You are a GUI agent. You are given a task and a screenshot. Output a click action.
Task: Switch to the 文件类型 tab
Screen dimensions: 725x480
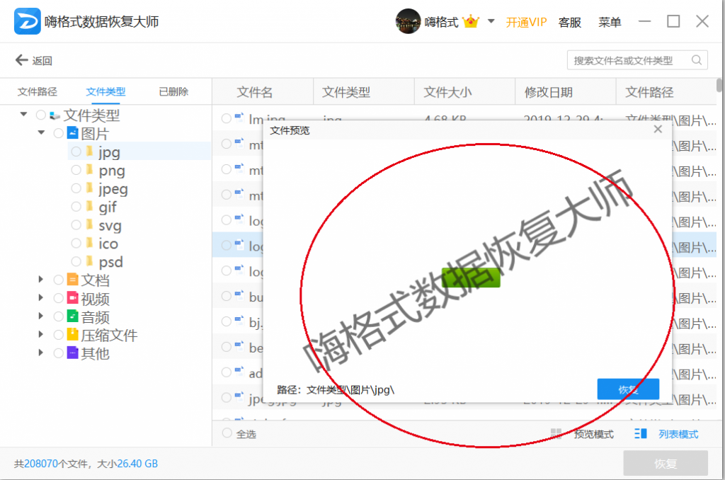point(105,91)
